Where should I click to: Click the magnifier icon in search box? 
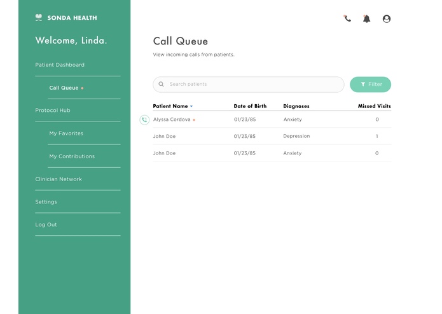pyautogui.click(x=161, y=84)
